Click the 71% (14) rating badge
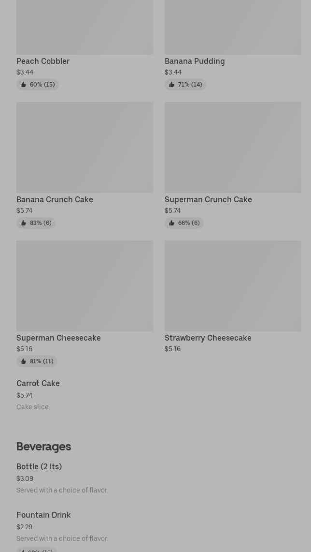This screenshot has height=552, width=311. (x=185, y=85)
